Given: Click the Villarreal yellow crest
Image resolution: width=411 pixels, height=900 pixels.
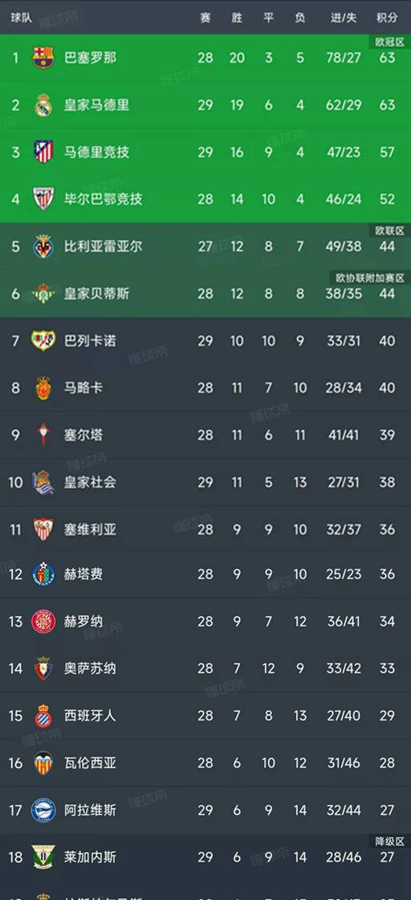Looking at the screenshot, I should pyautogui.click(x=43, y=247).
